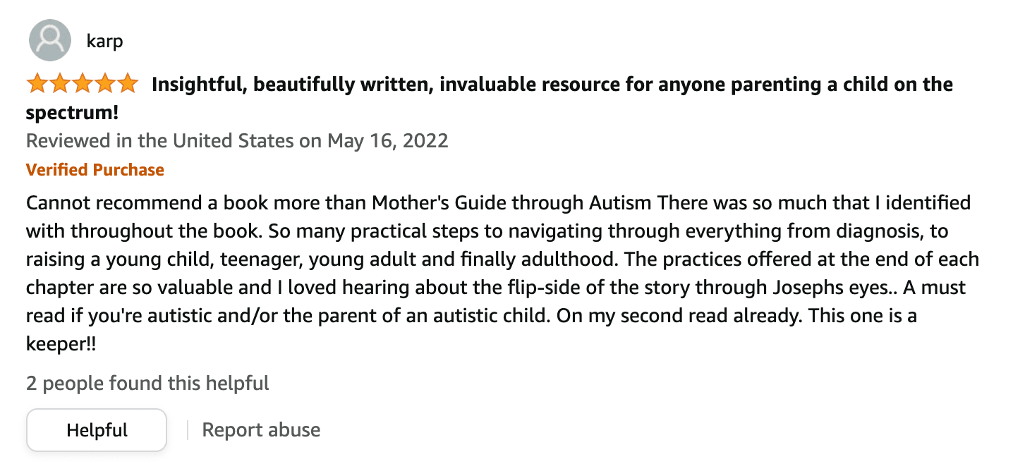Click the fifth star of the rating

127,85
